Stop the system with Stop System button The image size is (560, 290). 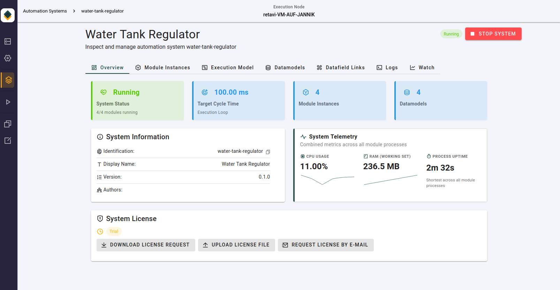(493, 34)
